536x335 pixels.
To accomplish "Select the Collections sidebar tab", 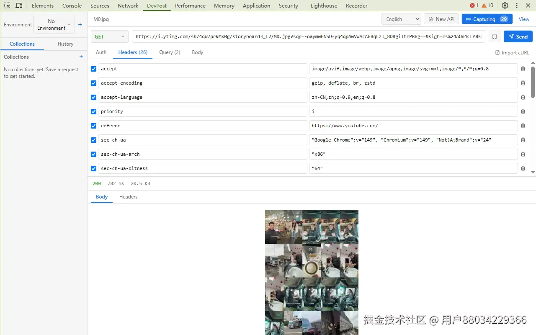I will pyautogui.click(x=22, y=44).
